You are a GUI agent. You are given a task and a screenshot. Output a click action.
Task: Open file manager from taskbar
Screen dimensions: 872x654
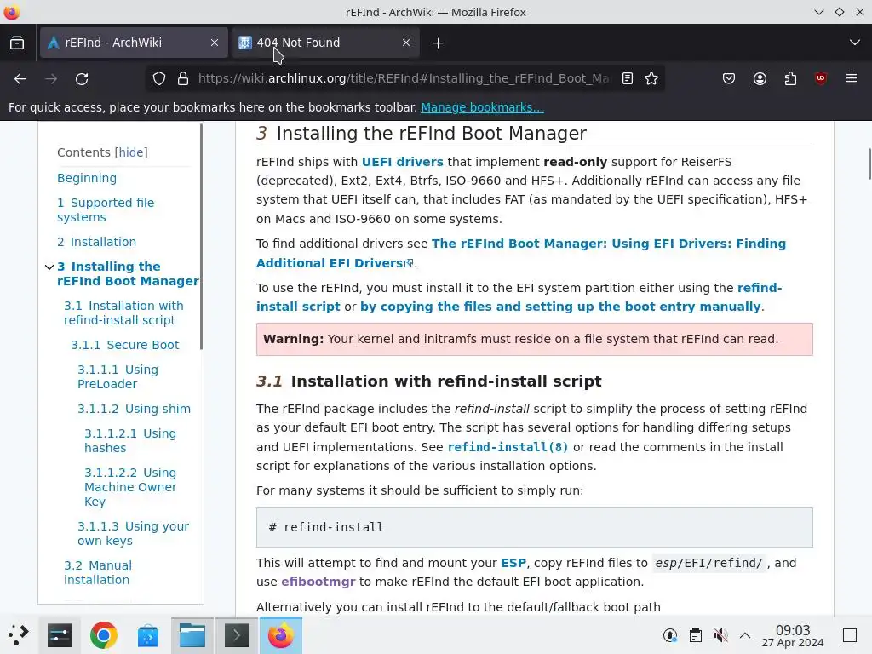192,635
